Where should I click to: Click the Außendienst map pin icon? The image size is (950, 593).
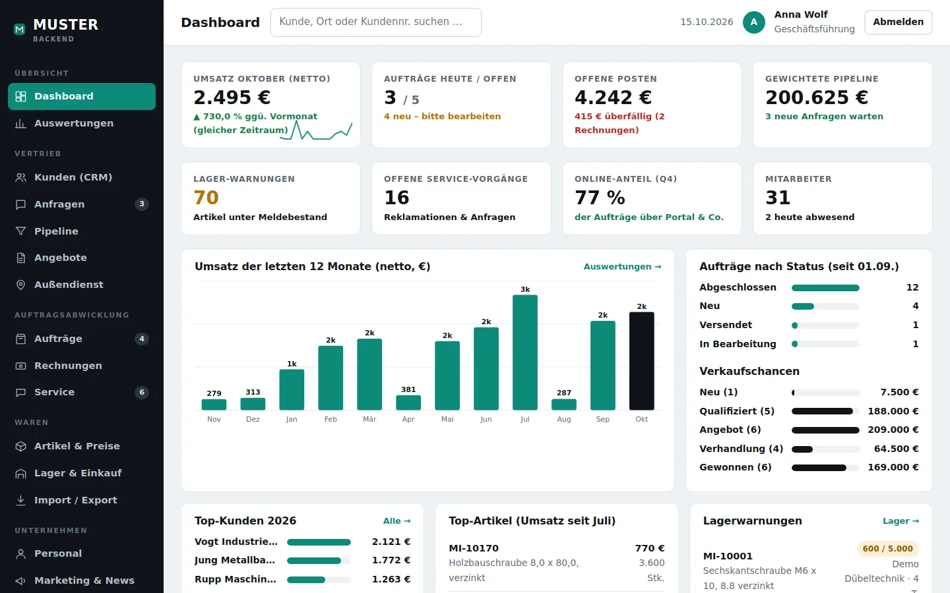(x=21, y=285)
